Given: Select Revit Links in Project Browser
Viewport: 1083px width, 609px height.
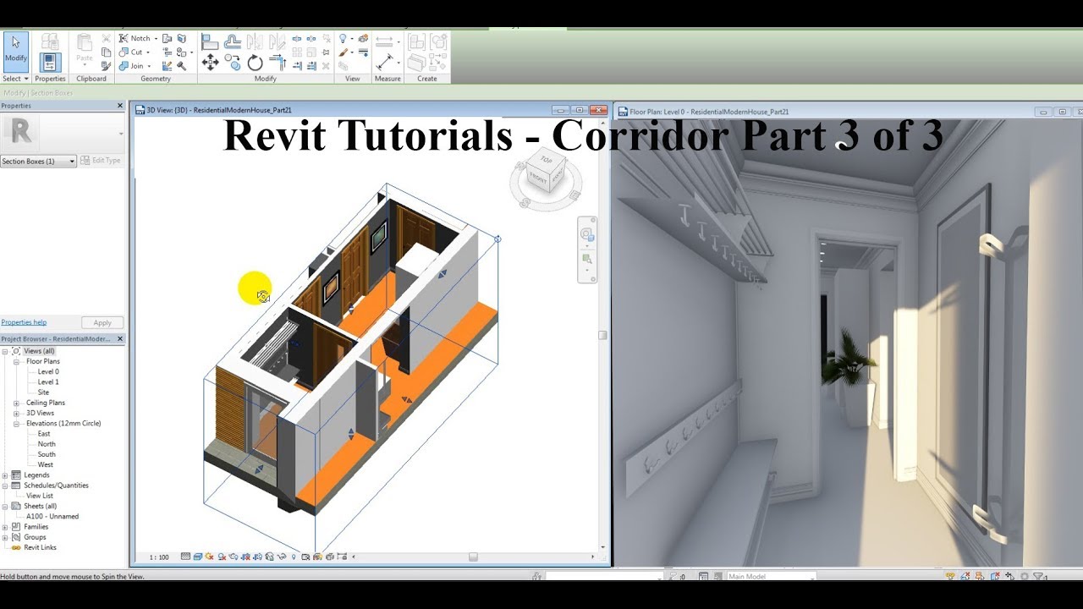Looking at the screenshot, I should [41, 547].
